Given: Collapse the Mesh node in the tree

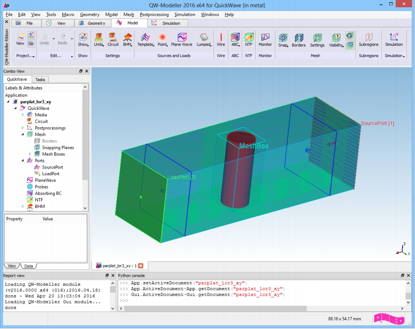Looking at the screenshot, I should (23, 134).
